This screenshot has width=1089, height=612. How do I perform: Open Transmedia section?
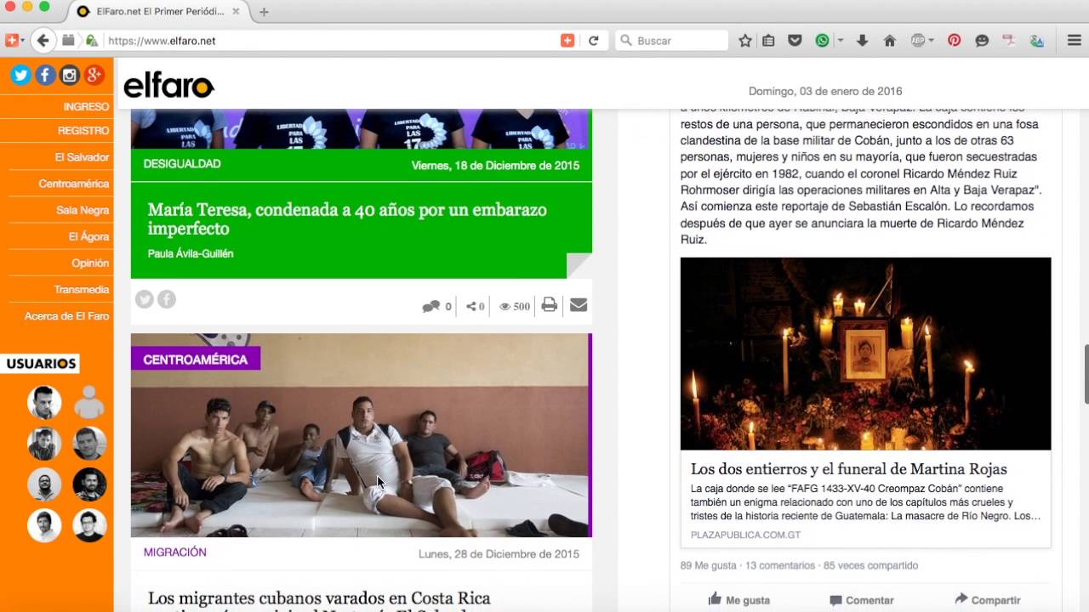(82, 289)
